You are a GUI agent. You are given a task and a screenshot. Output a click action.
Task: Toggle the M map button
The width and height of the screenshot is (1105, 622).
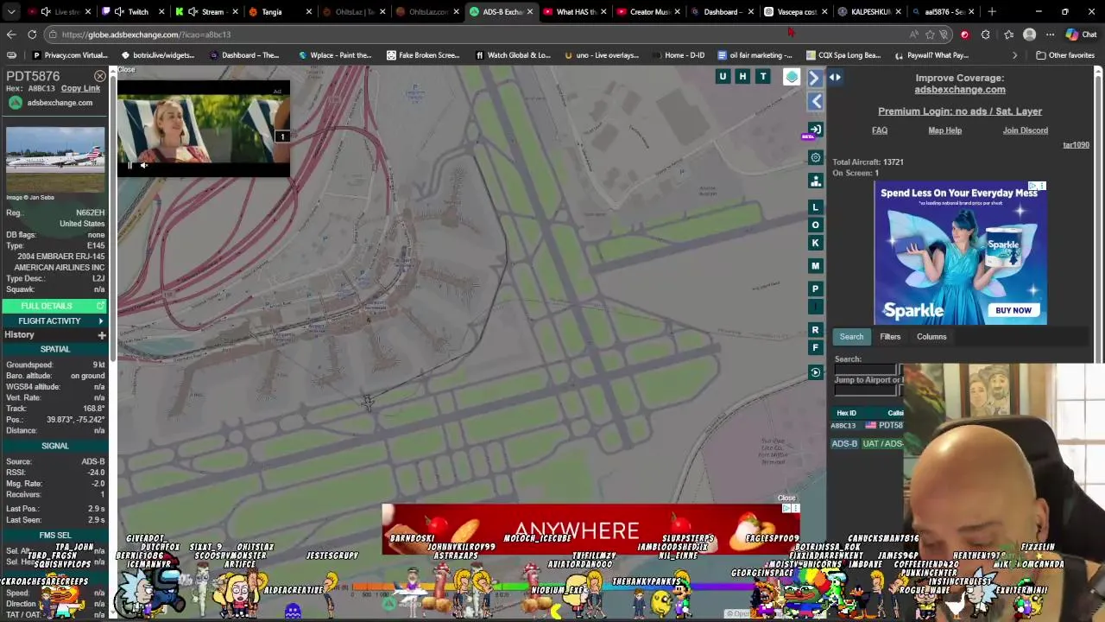point(815,266)
